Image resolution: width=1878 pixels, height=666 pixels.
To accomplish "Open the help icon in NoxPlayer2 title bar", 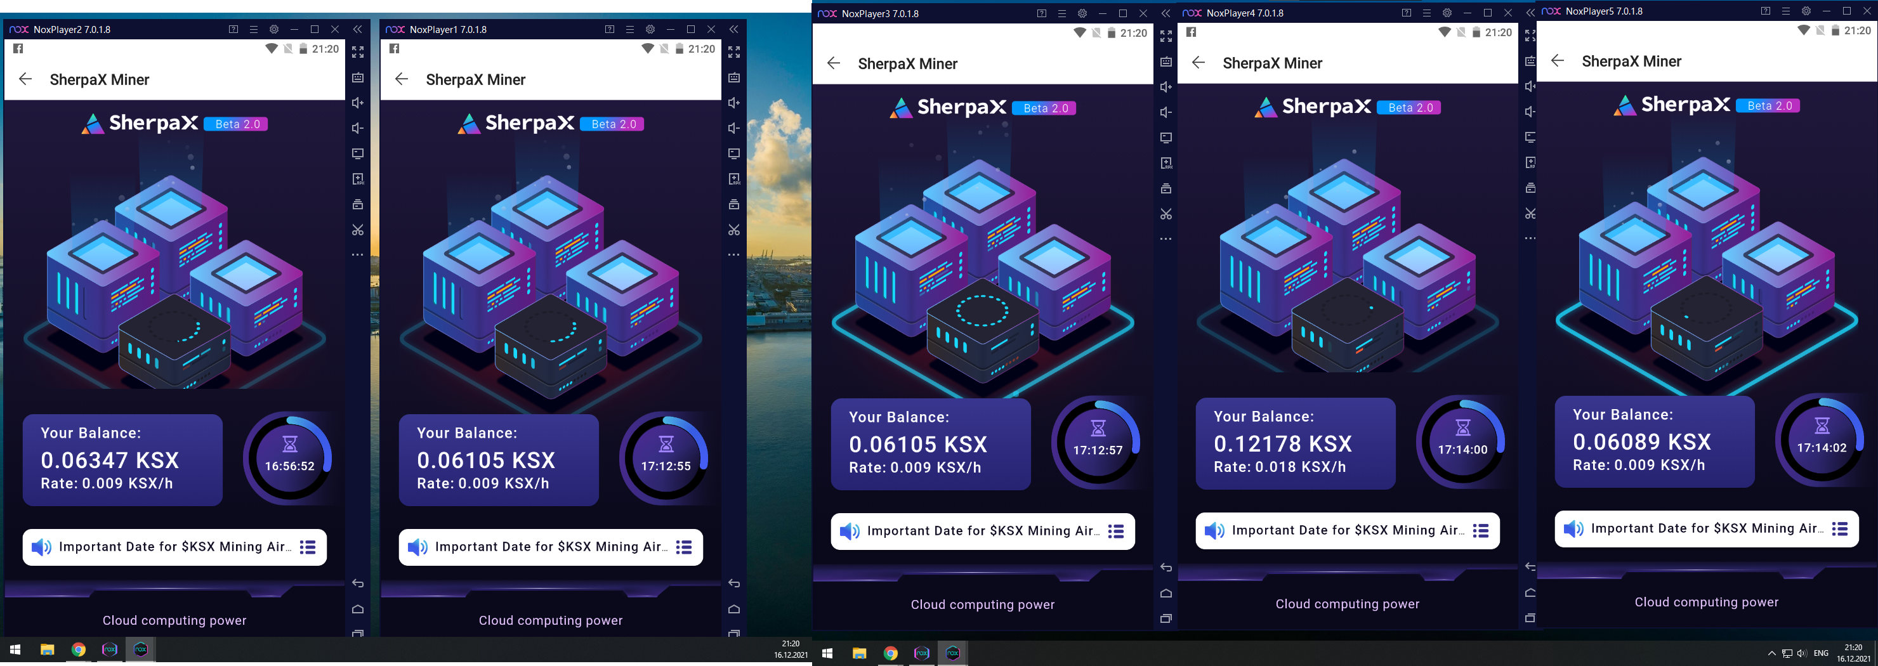I will 233,29.
